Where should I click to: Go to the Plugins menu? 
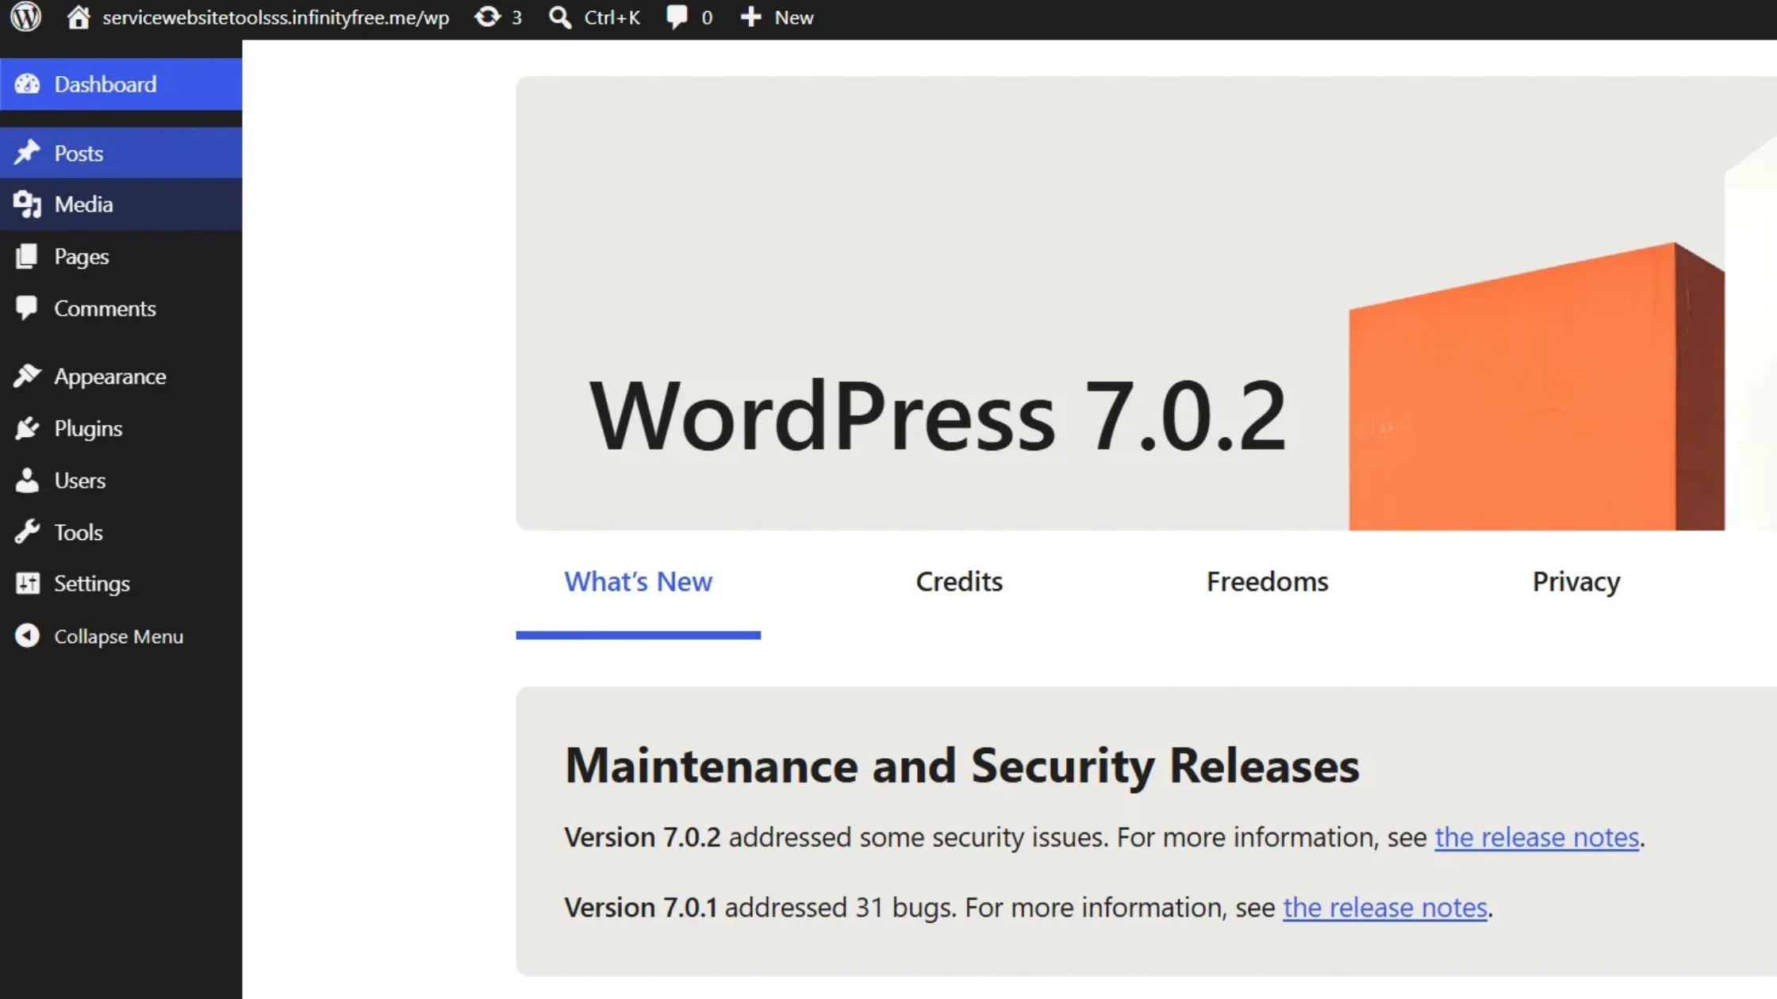coord(121,428)
